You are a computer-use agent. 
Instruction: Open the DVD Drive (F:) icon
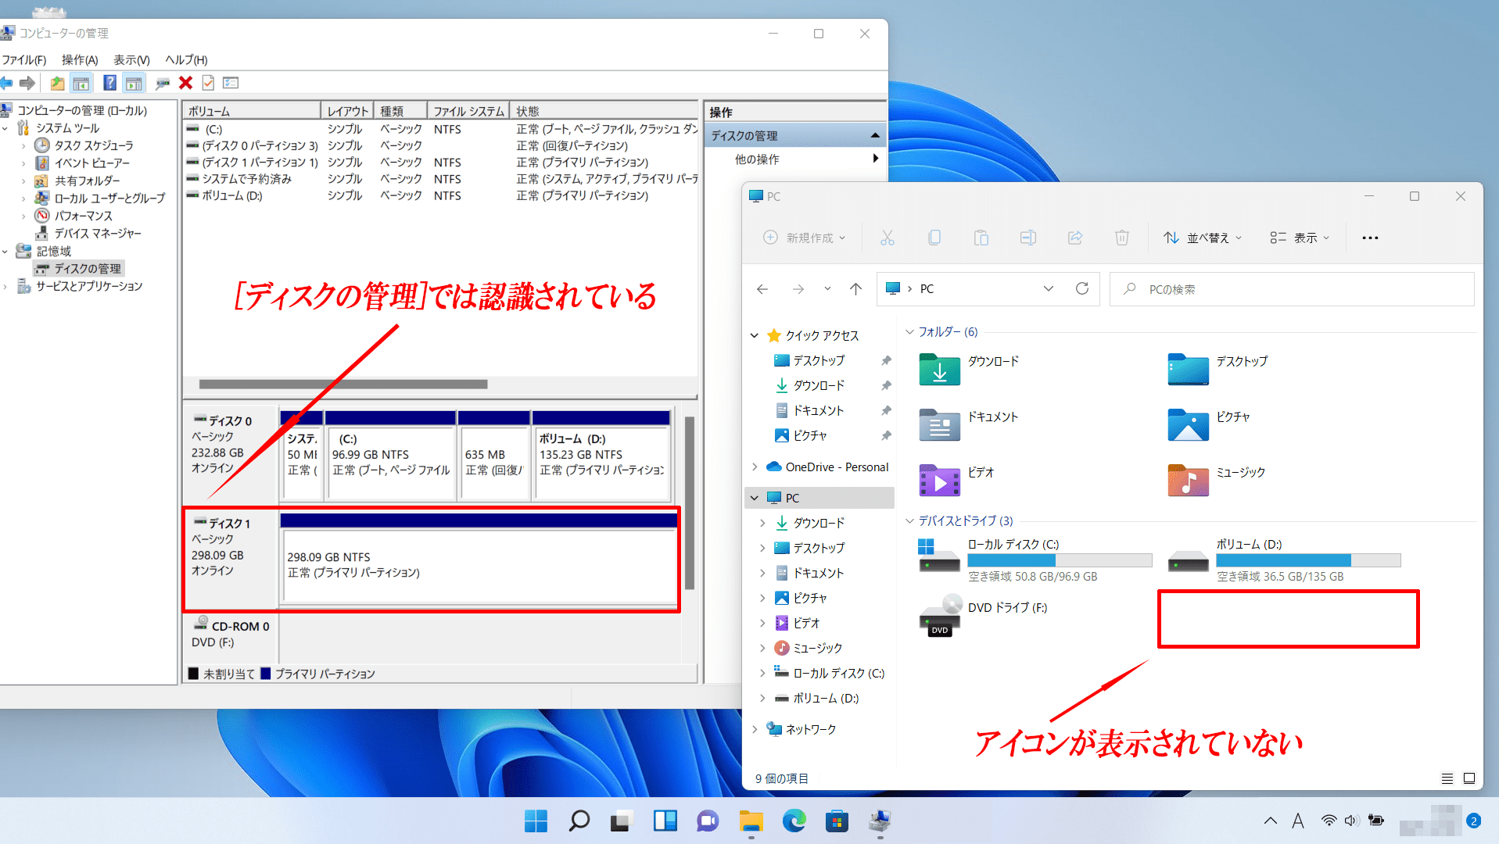939,617
